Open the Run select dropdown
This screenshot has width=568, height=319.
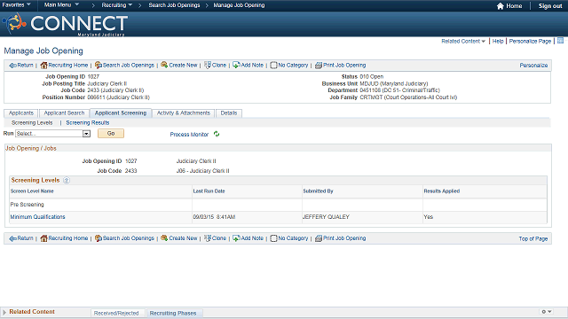[x=86, y=134]
